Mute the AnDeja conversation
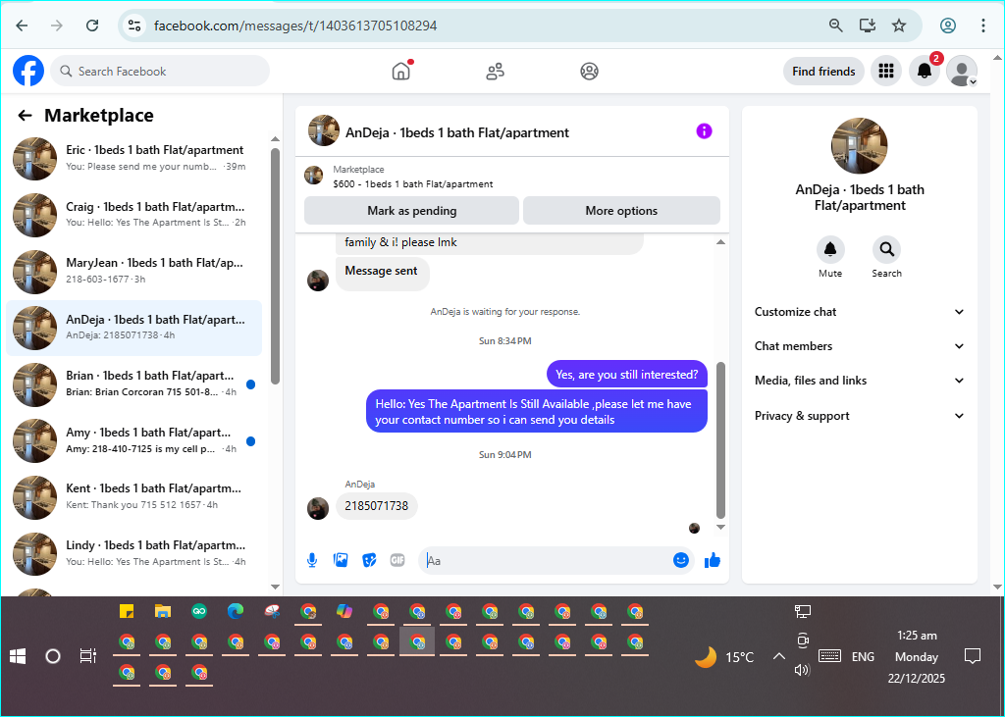The width and height of the screenshot is (1005, 717). 830,249
